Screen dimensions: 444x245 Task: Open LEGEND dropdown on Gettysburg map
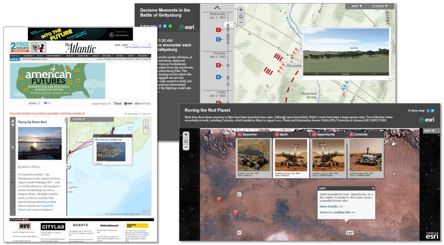[379, 6]
